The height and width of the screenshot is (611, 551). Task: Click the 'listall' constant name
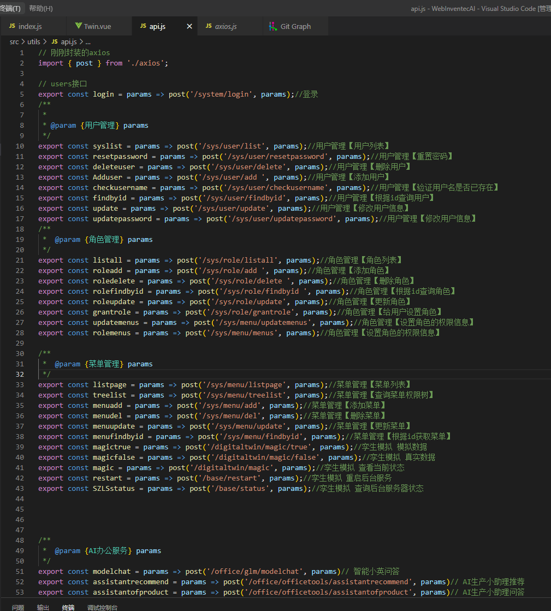[x=108, y=260]
